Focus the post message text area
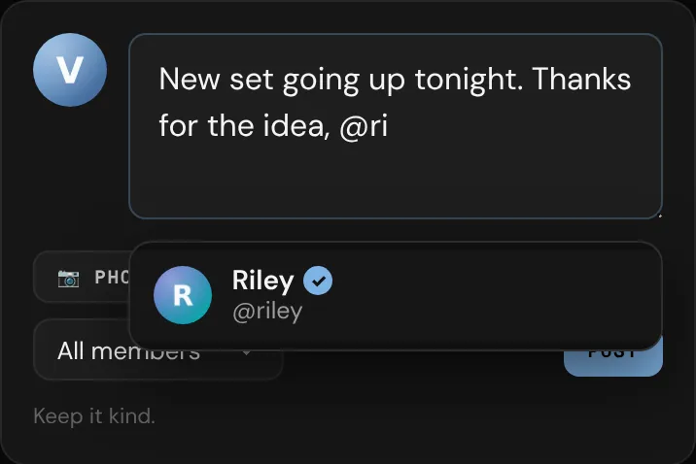Viewport: 696px width, 464px height. (396, 126)
